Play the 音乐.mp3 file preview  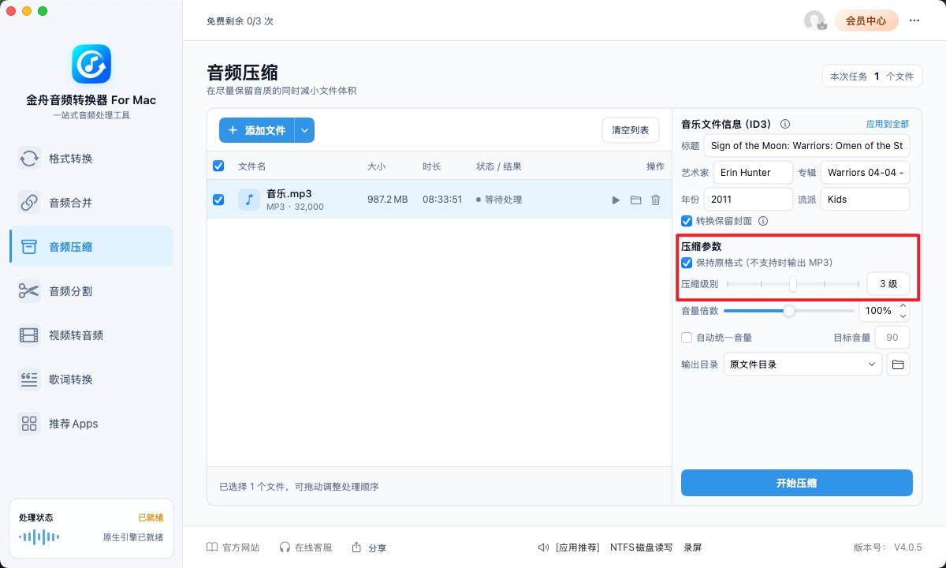point(616,200)
